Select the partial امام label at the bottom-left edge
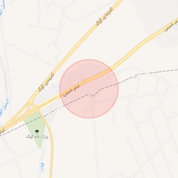 2,131
